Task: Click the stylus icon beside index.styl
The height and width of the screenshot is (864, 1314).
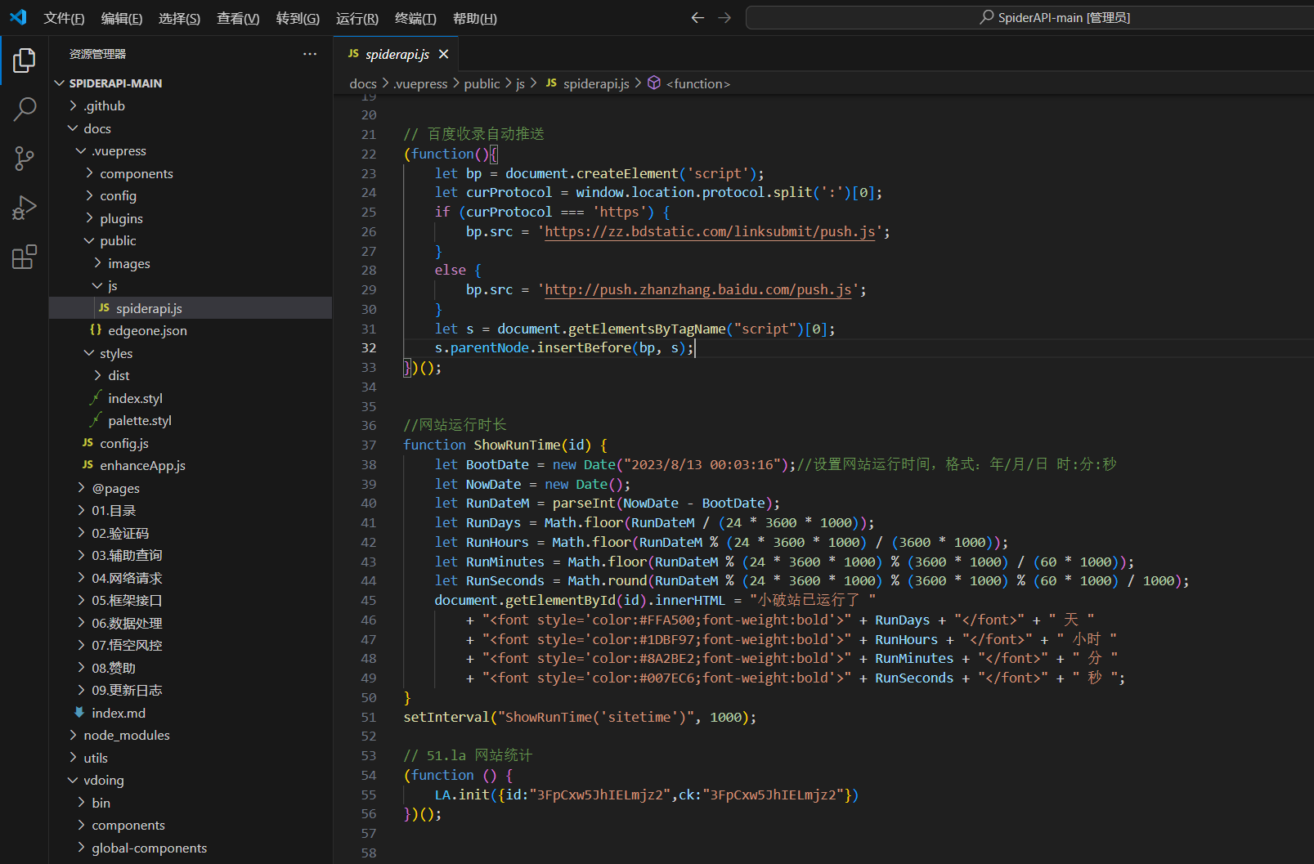Action: 96,397
